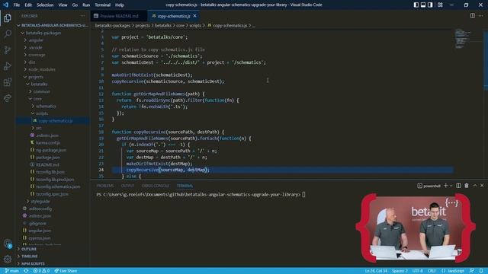Close the terminal panel
Image resolution: width=488 pixels, height=274 pixels.
point(482,186)
